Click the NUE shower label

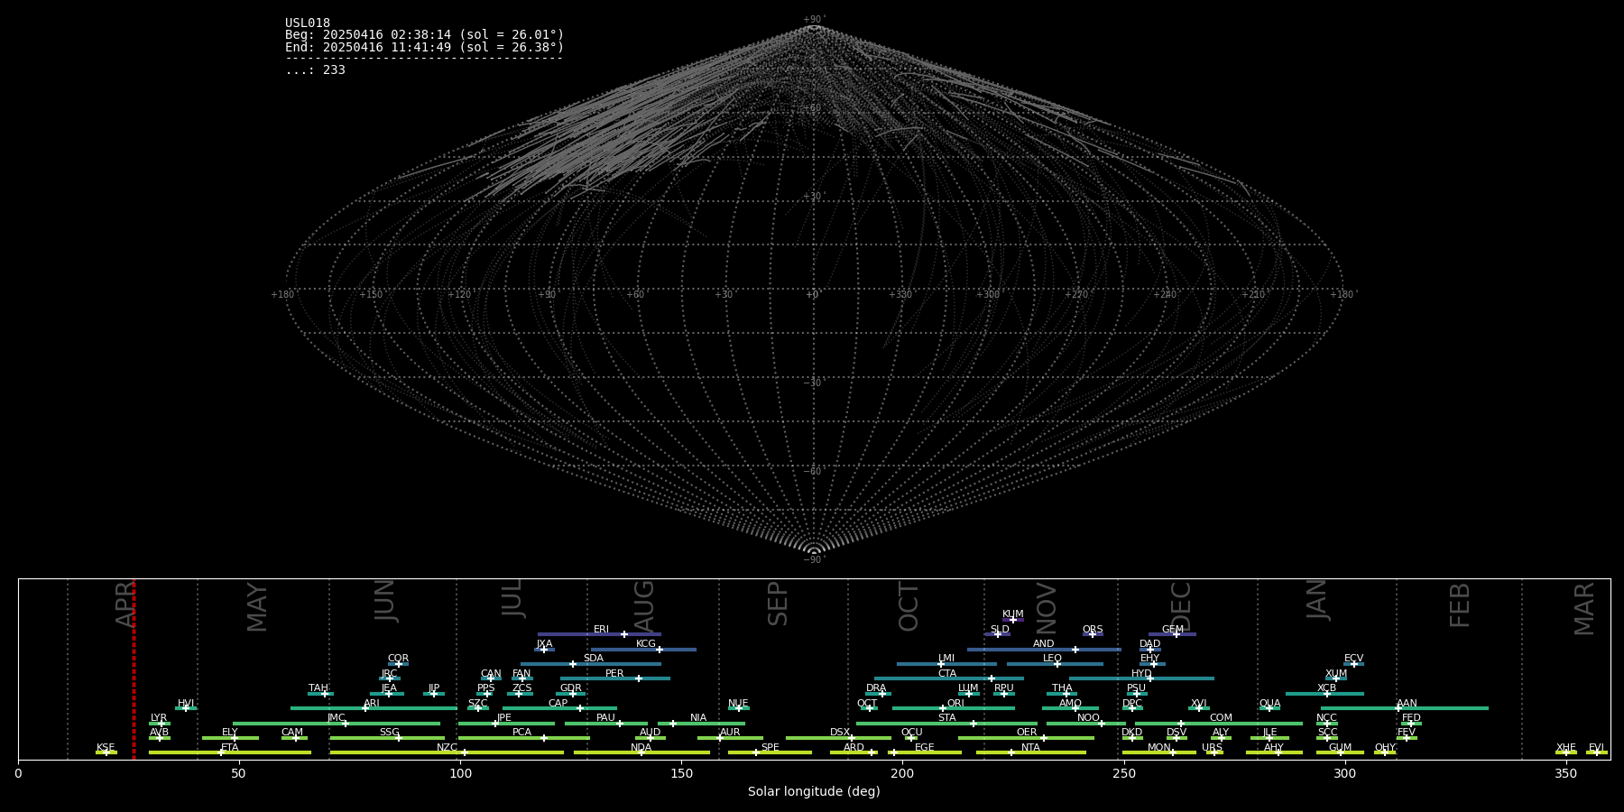tap(738, 704)
